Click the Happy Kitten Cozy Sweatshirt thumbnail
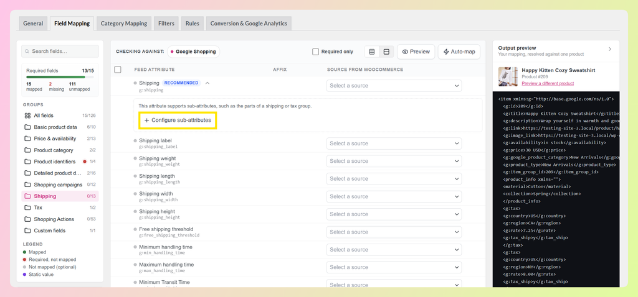 (x=508, y=76)
